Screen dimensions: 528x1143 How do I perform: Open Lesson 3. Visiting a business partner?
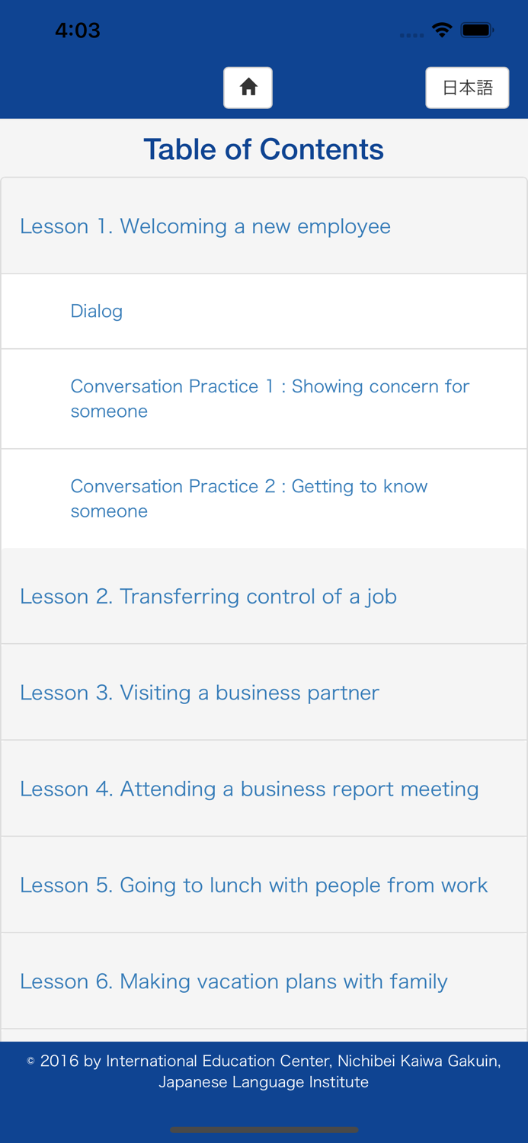click(x=200, y=692)
